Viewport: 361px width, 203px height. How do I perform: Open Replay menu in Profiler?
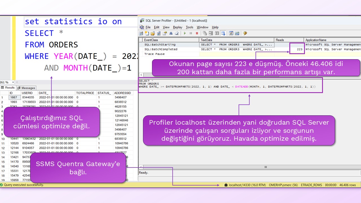tap(178, 27)
